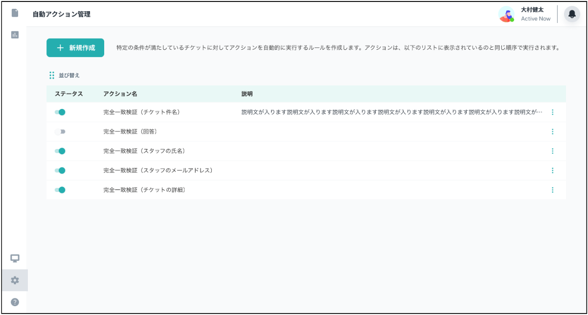Image resolution: width=588 pixels, height=315 pixels.
Task: Open the document icon in left sidebar
Action: click(x=15, y=13)
